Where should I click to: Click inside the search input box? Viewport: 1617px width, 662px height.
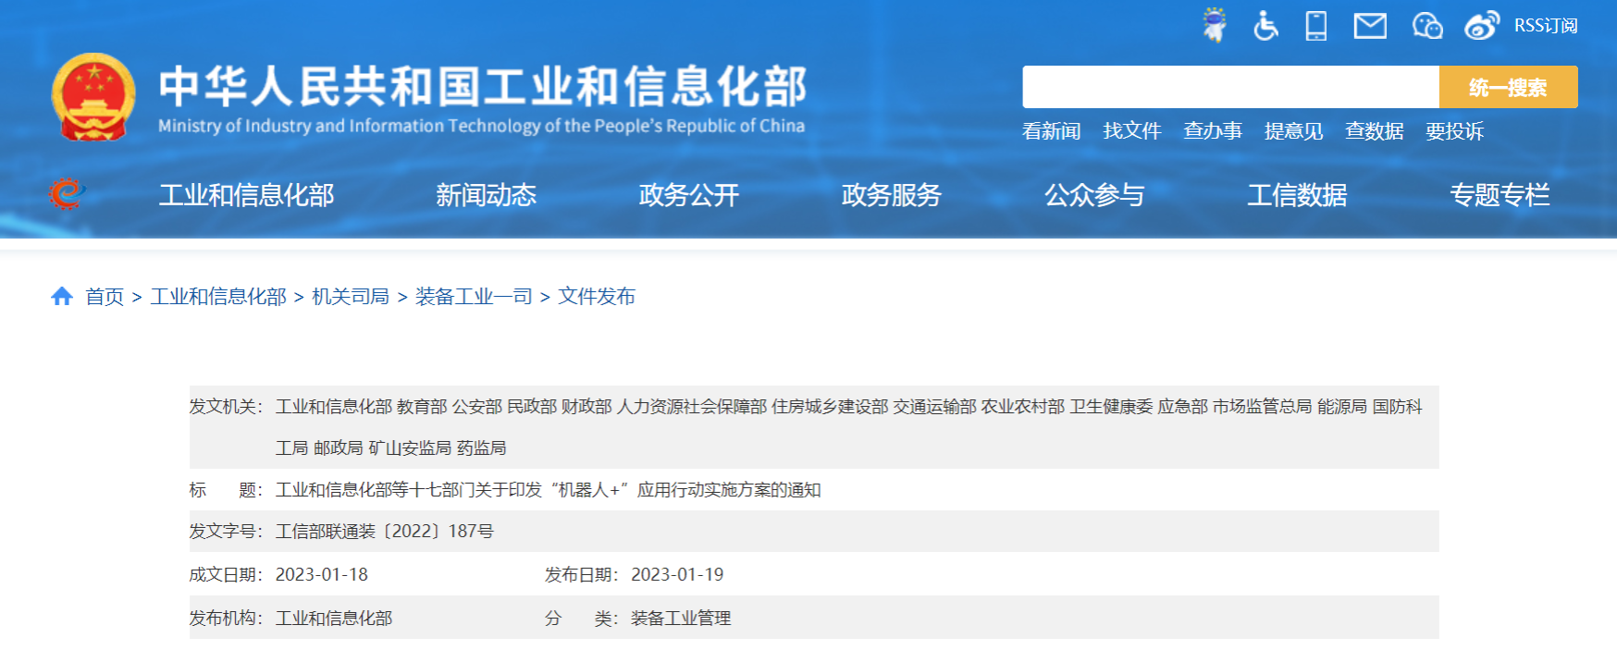[x=1230, y=87]
